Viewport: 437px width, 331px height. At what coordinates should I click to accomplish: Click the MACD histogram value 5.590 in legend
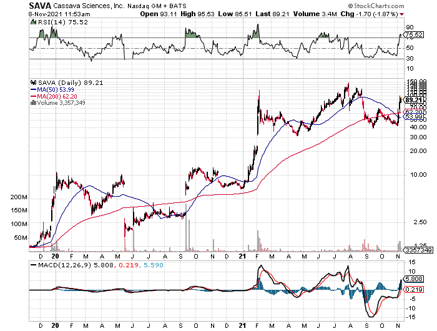(154, 265)
